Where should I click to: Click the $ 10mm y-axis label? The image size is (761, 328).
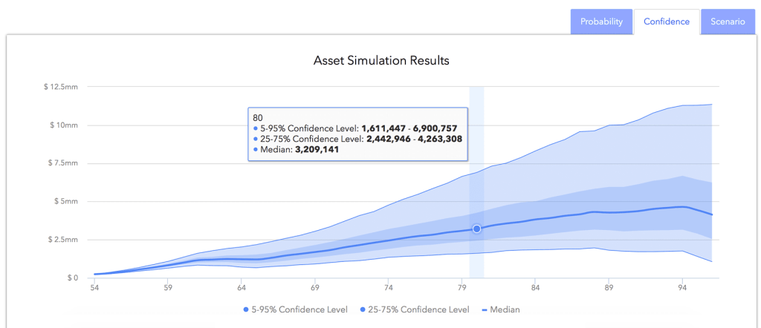pos(63,125)
